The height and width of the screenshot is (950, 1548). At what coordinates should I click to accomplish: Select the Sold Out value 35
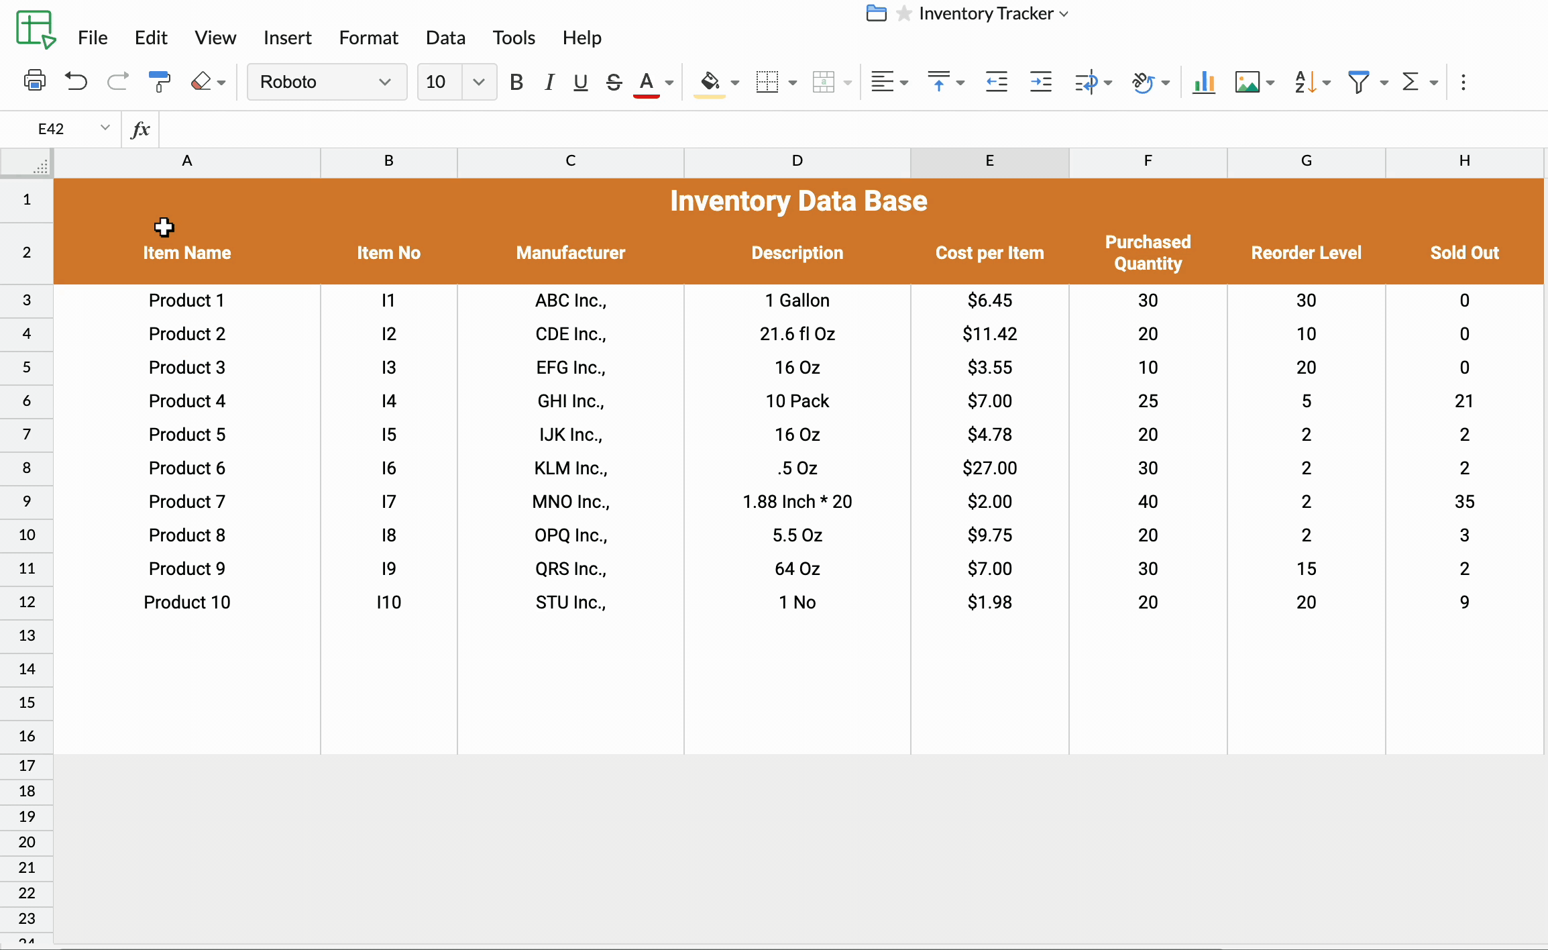pyautogui.click(x=1465, y=501)
